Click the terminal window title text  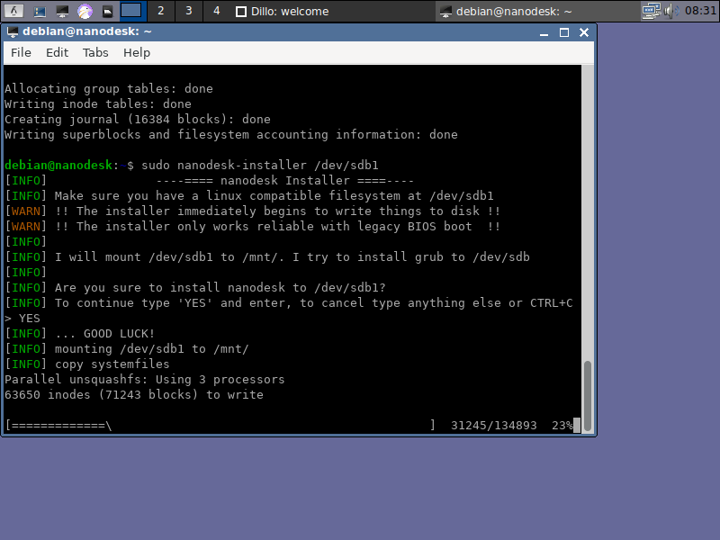pos(86,31)
